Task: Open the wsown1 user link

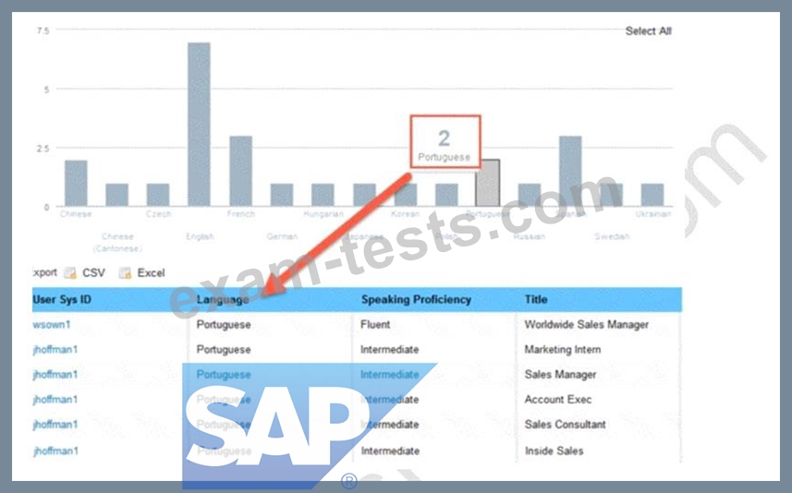Action: [52, 324]
